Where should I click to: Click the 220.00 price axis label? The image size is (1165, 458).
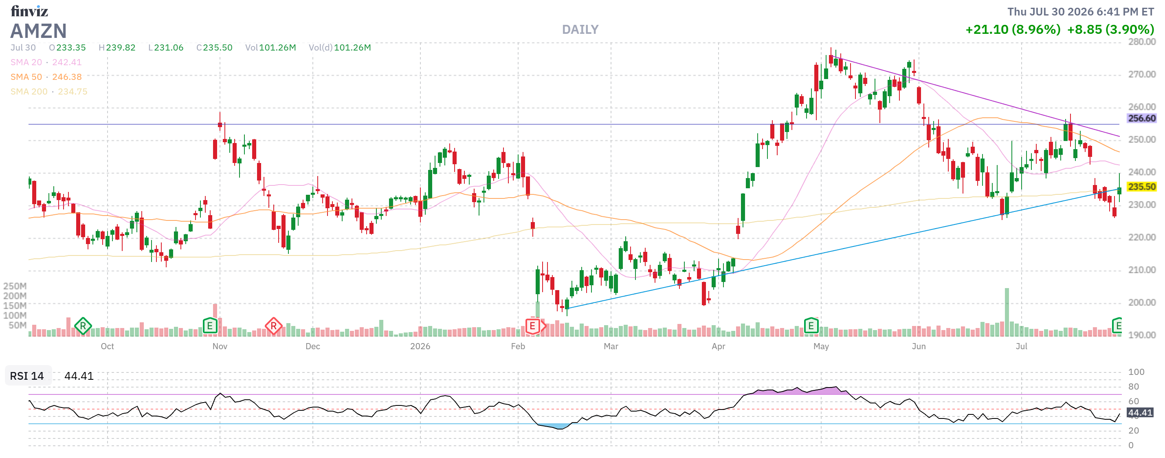click(x=1141, y=238)
